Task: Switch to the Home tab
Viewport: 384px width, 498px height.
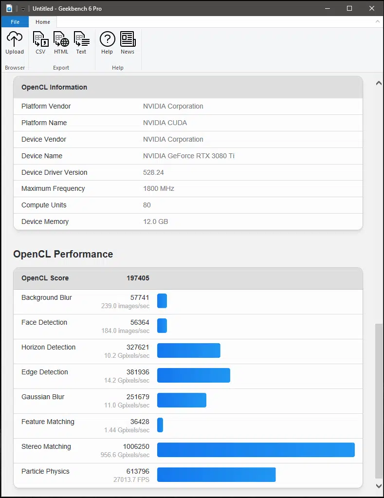Action: (x=42, y=22)
